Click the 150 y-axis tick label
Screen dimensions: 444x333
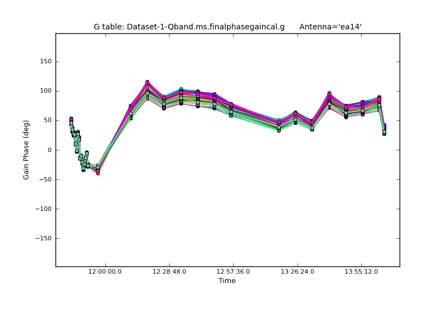[x=45, y=62]
